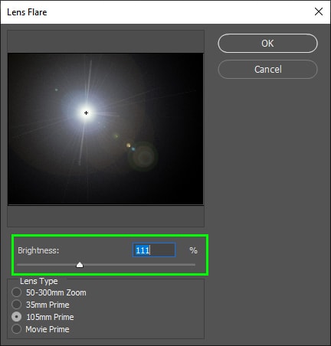Select the 50-300mm Zoom lens type
331x346 pixels.
(x=16, y=292)
